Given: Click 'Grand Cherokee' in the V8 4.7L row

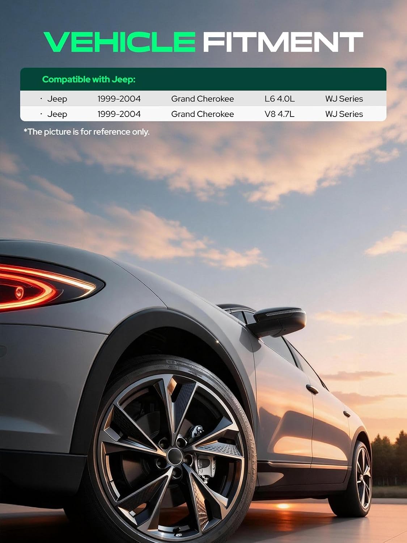Looking at the screenshot, I should coord(203,114).
